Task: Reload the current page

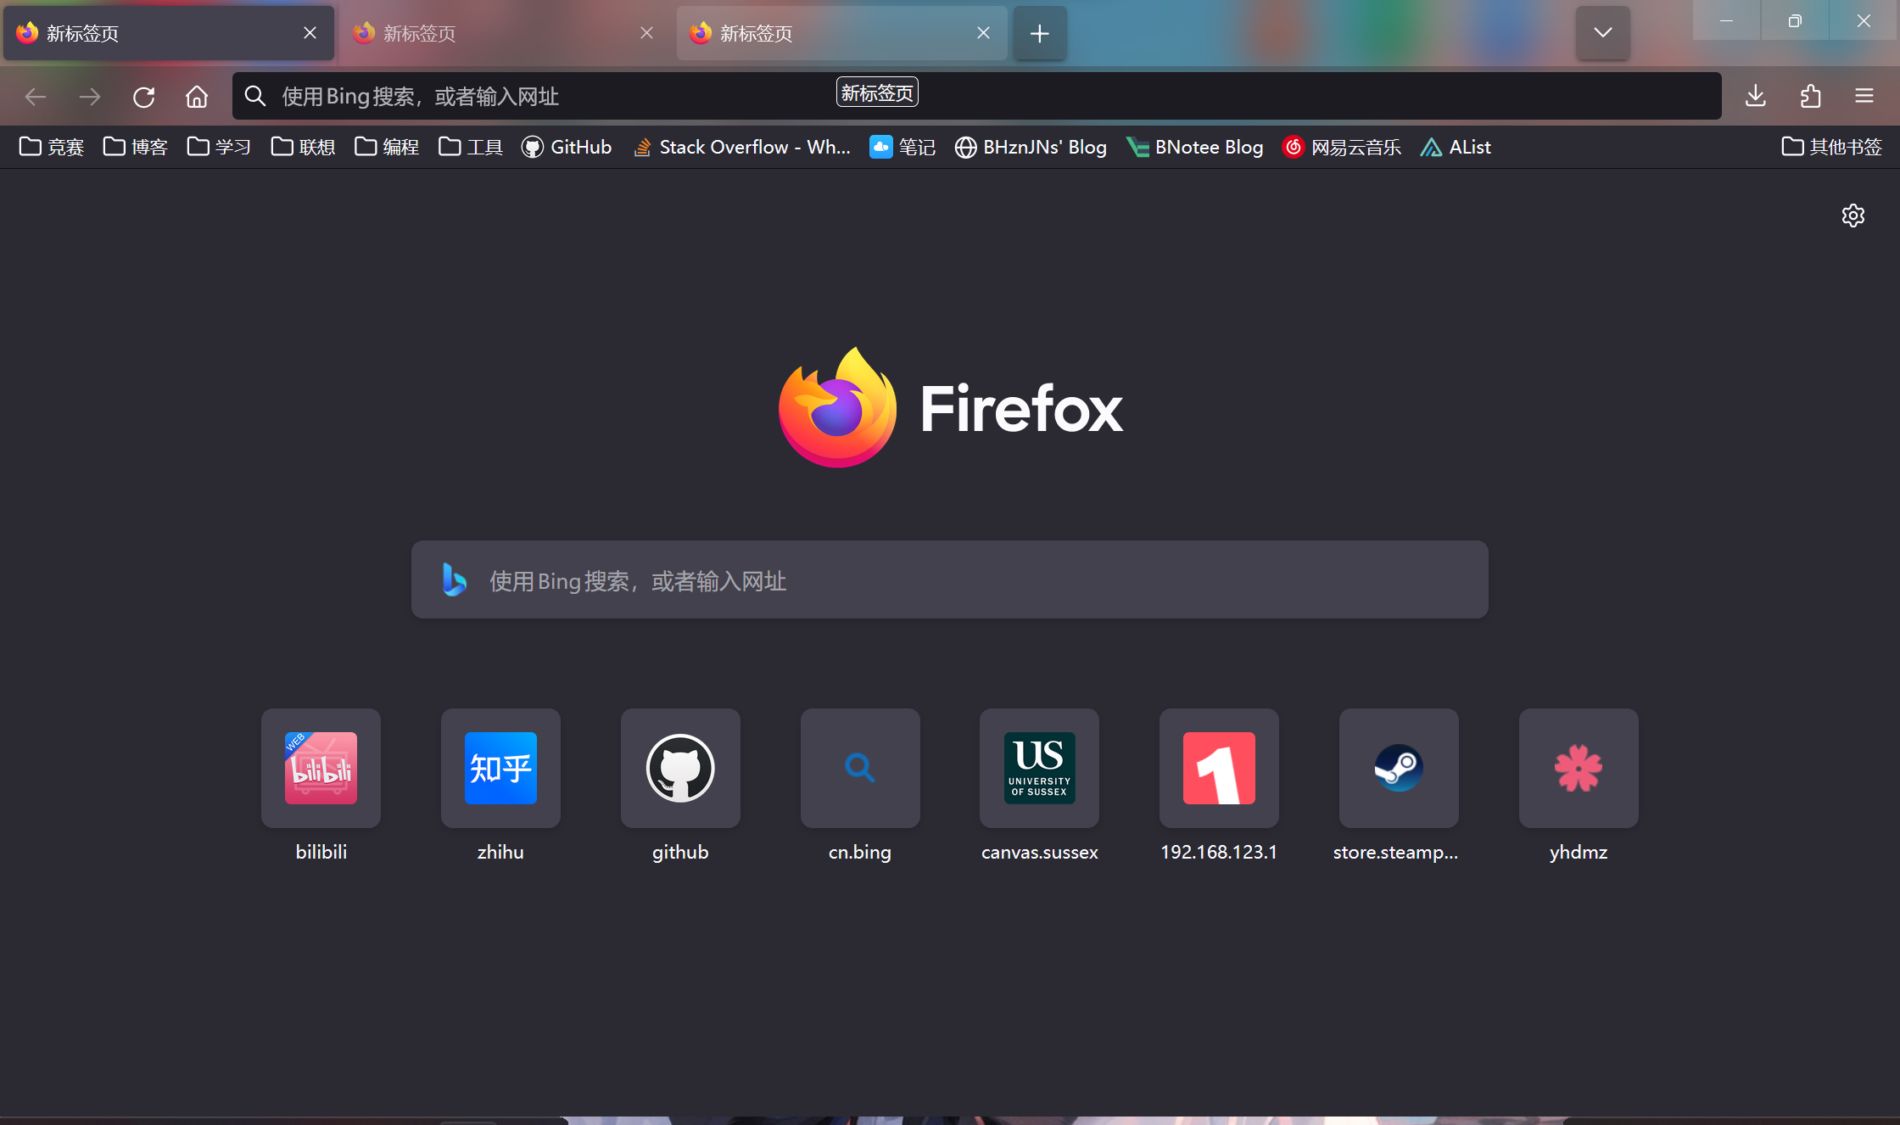Action: [143, 97]
